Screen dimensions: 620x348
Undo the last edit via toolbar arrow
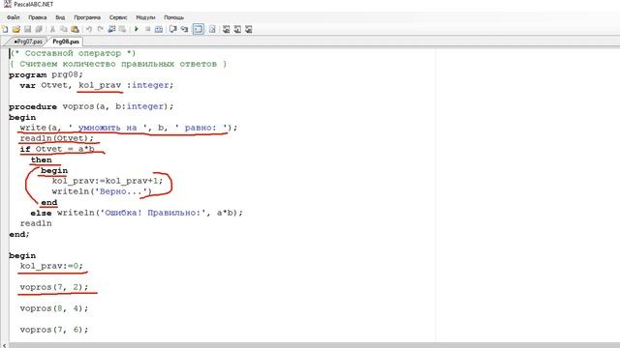[89, 29]
